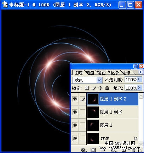Switch to the 路径 tab
Viewport: 144px width, 153px height.
click(101, 72)
